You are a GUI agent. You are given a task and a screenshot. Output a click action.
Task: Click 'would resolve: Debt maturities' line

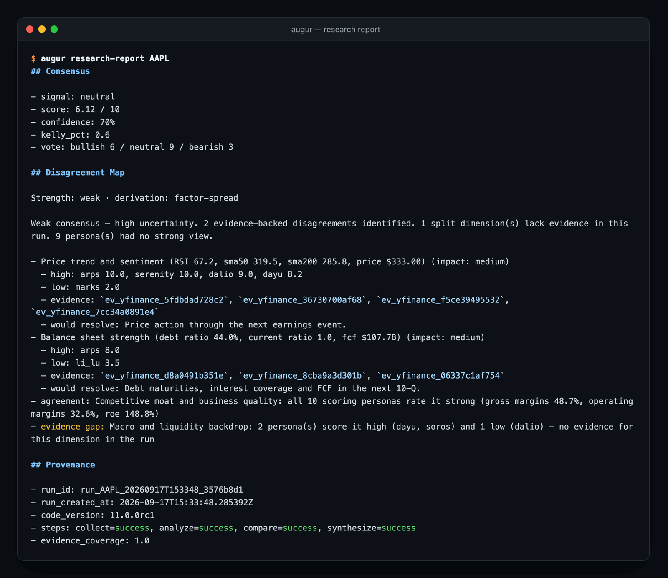(230, 389)
